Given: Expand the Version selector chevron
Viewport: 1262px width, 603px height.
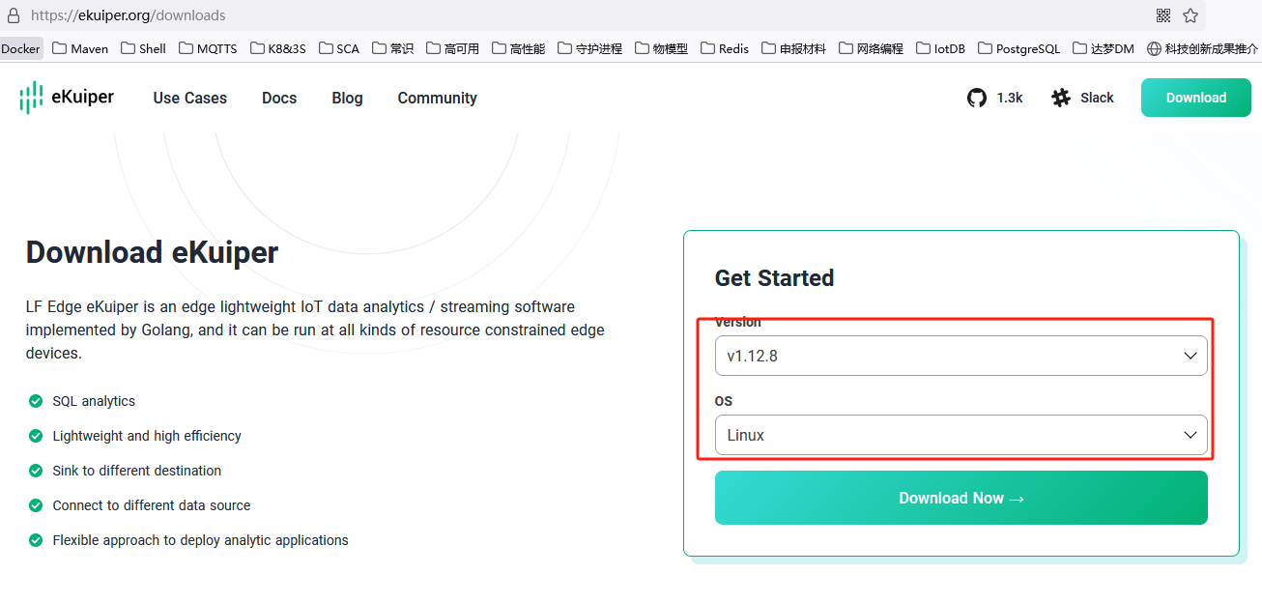Looking at the screenshot, I should coord(1190,356).
